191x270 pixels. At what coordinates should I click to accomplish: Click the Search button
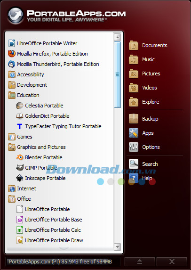[143, 164]
